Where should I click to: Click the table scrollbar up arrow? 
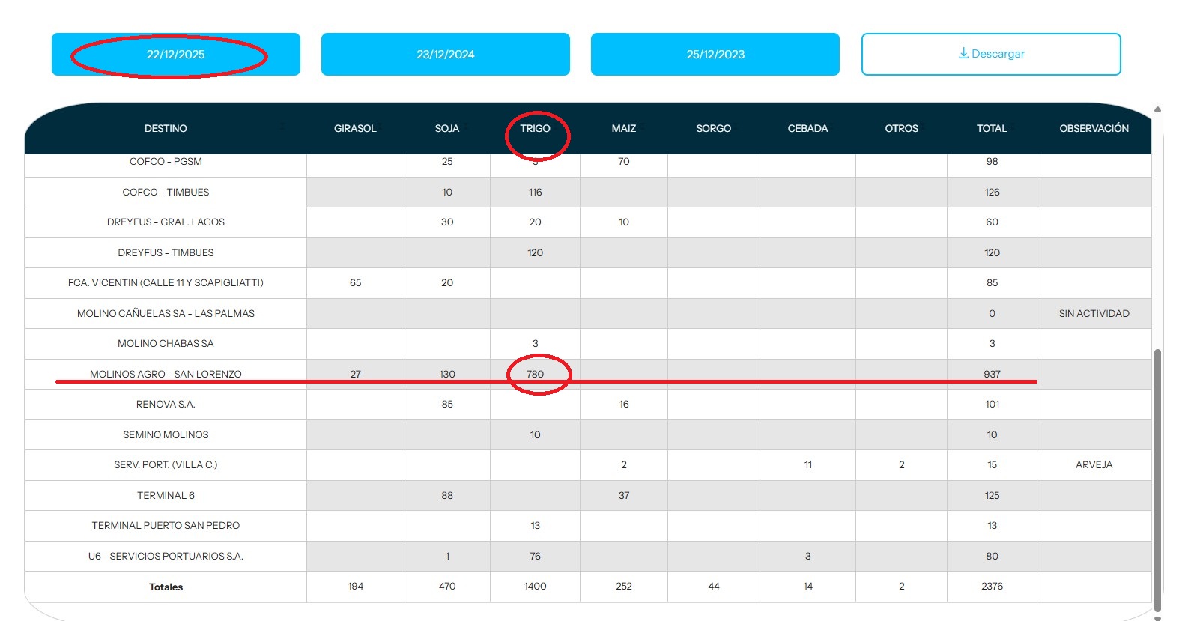point(1157,109)
